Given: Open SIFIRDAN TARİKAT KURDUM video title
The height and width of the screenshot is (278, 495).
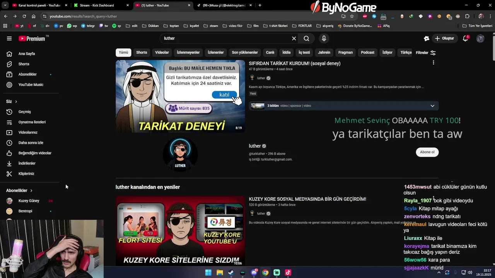Looking at the screenshot, I should [295, 63].
